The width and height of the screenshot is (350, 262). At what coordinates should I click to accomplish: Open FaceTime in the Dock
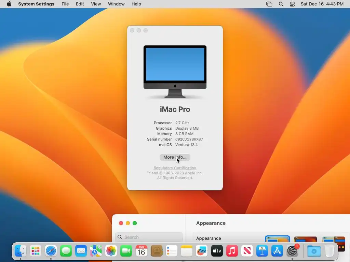[x=126, y=251]
